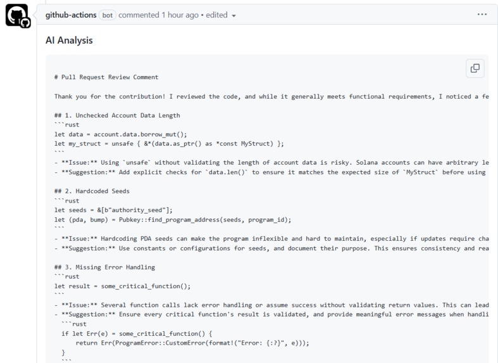This screenshot has width=498, height=363.
Task: Click the 'Unchecked Account Data Length' heading line
Action: click(x=117, y=115)
